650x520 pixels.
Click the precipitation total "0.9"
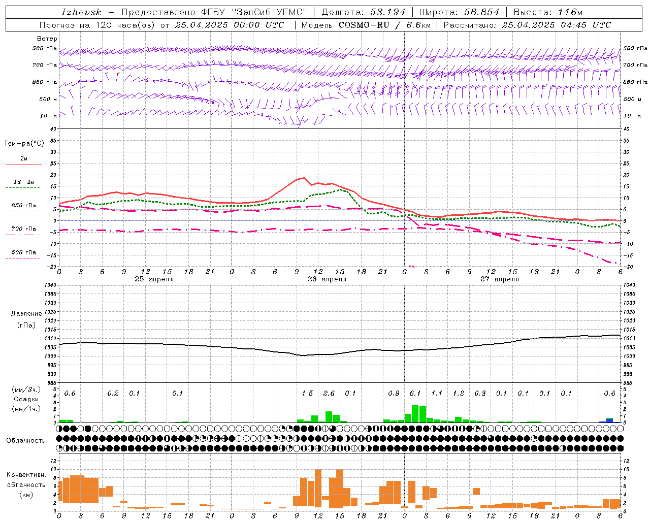pos(394,393)
